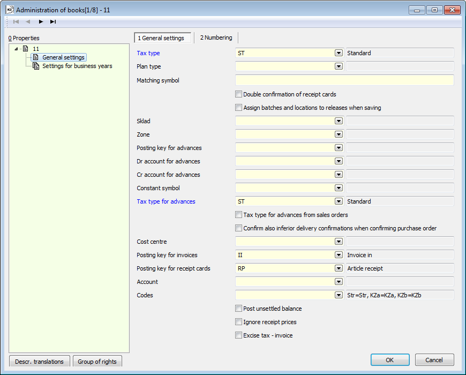Click the Invoice in description field
The image size is (466, 375).
[400, 254]
